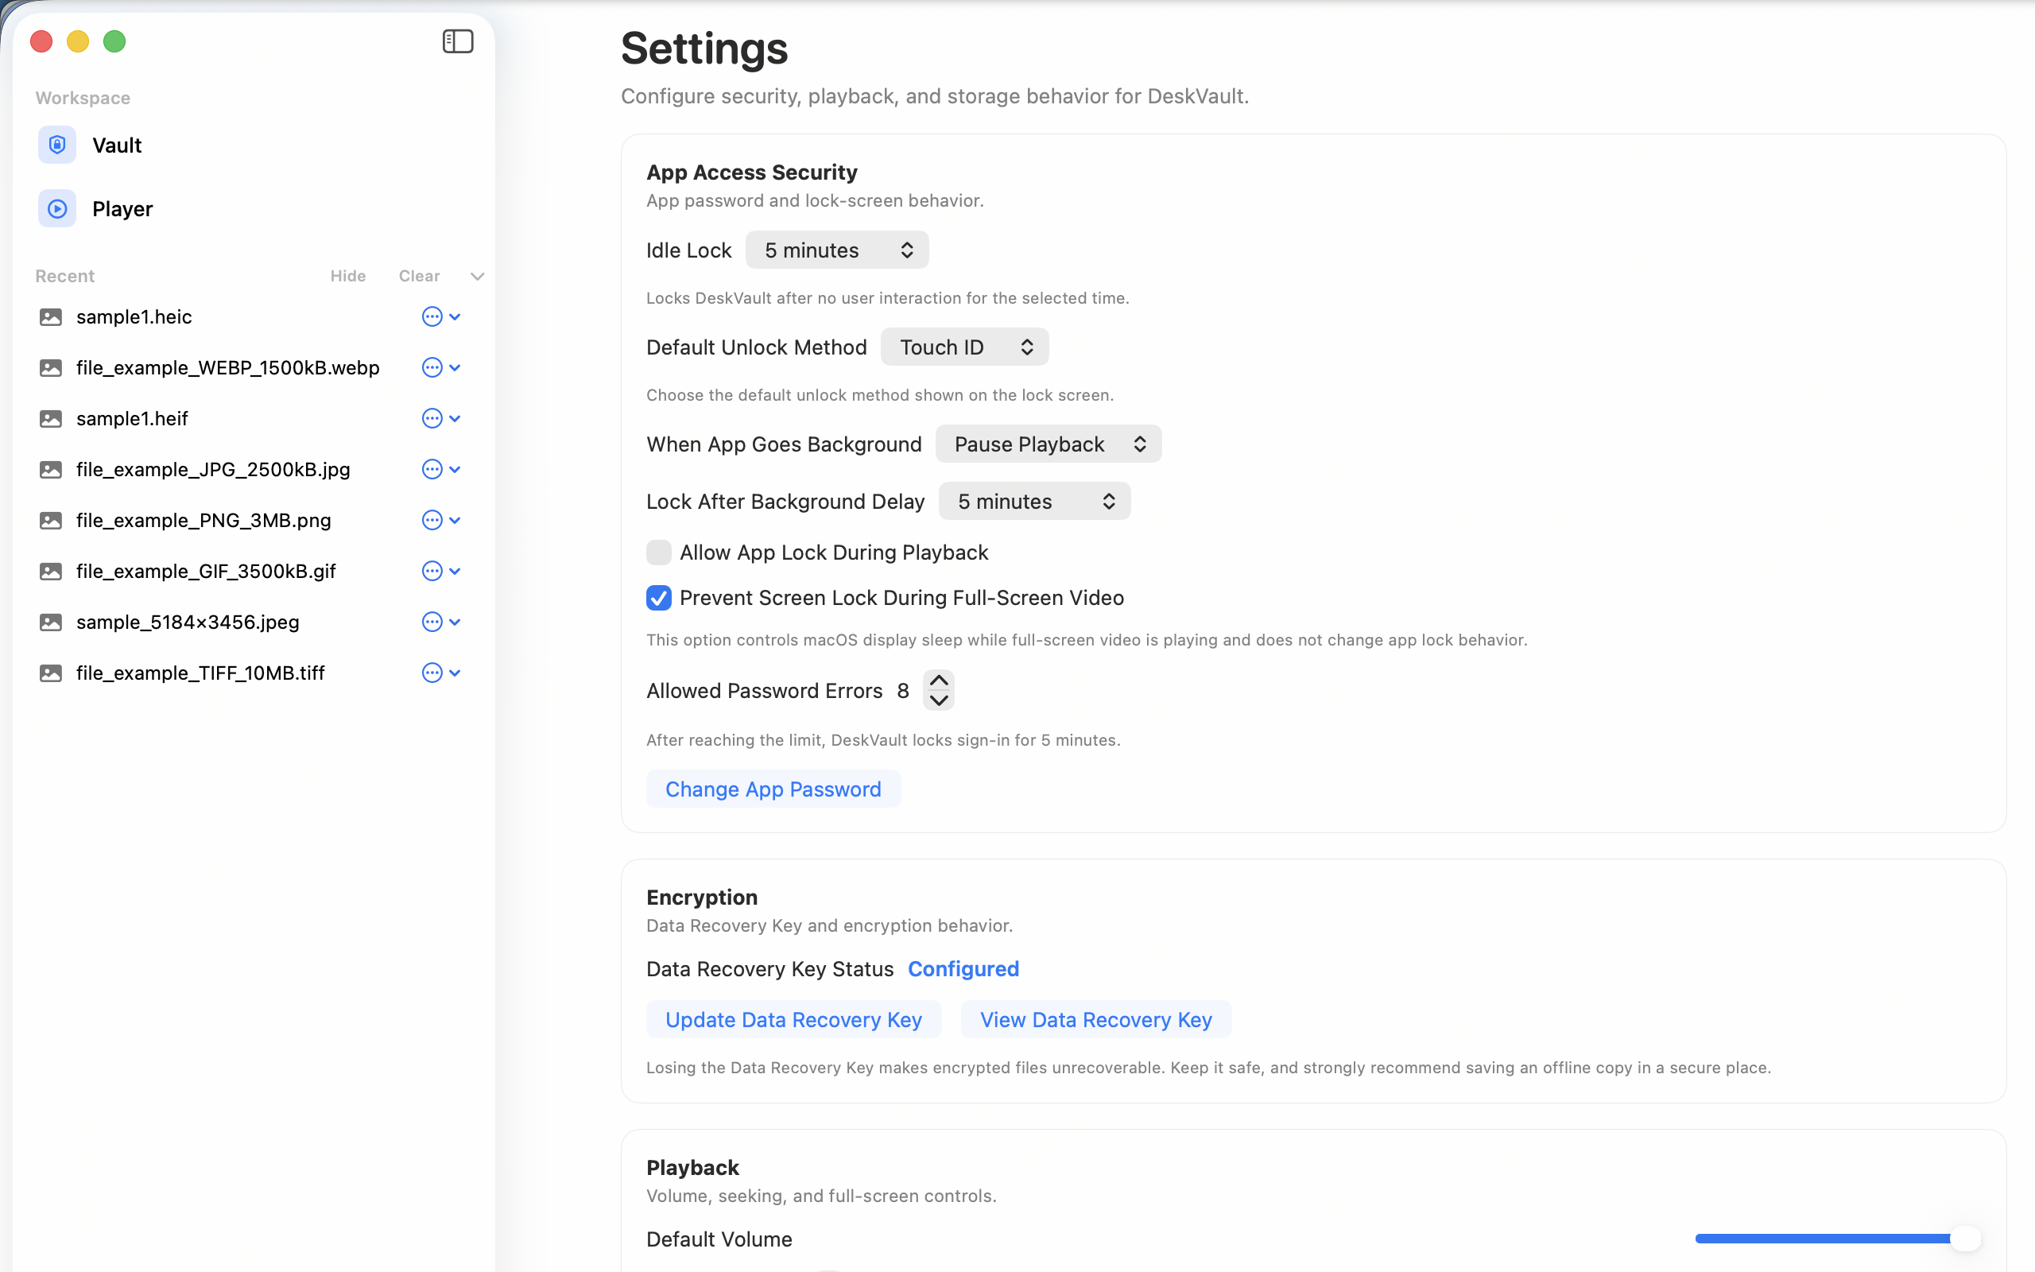
Task: Click the image thumbnail icon beside sample1.heif
Action: tap(50, 418)
